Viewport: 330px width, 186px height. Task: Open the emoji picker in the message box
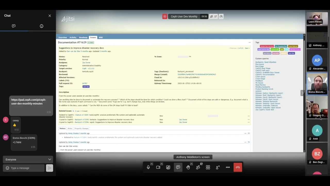(x=7, y=168)
